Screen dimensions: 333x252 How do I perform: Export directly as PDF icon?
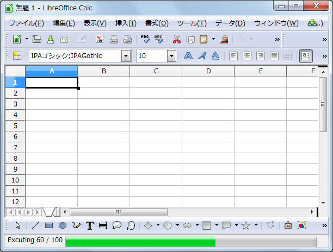100,39
